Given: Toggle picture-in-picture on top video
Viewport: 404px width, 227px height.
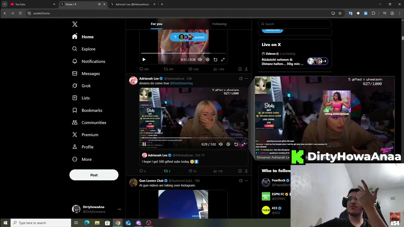Looking at the screenshot, I should coord(215,60).
